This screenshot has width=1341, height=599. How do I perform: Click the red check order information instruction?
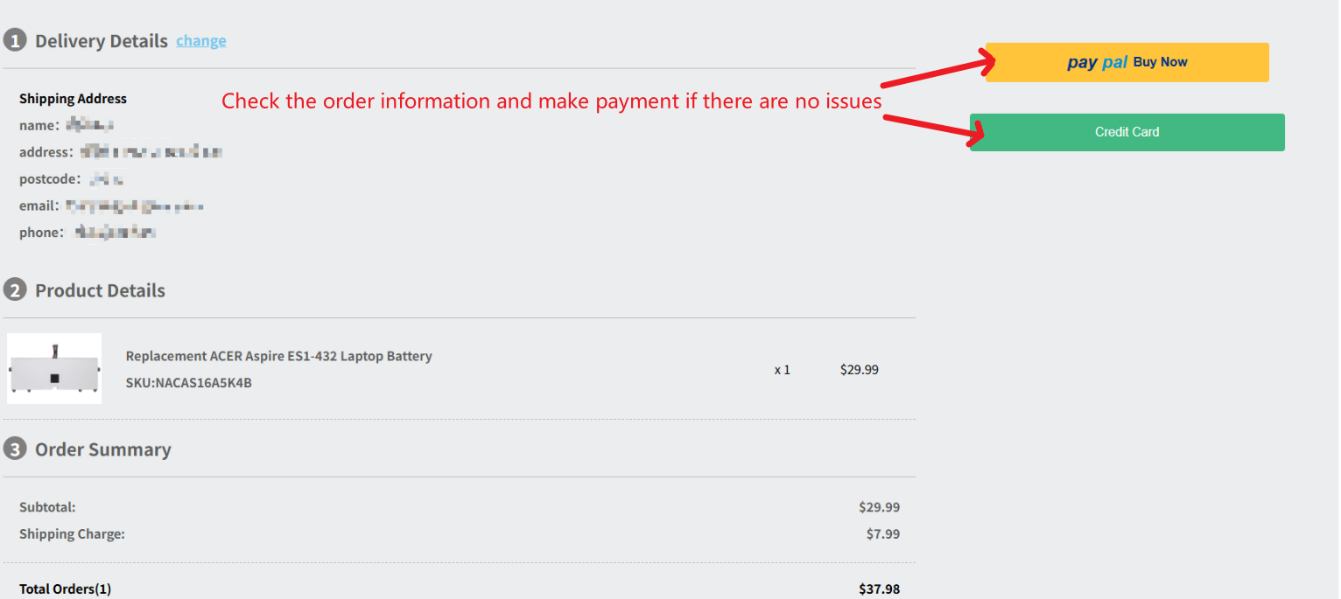coord(551,101)
